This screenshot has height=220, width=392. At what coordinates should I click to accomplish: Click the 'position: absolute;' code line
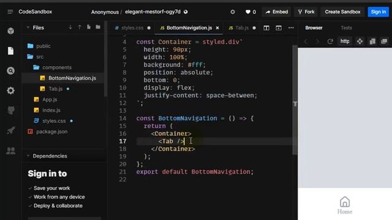tap(178, 73)
